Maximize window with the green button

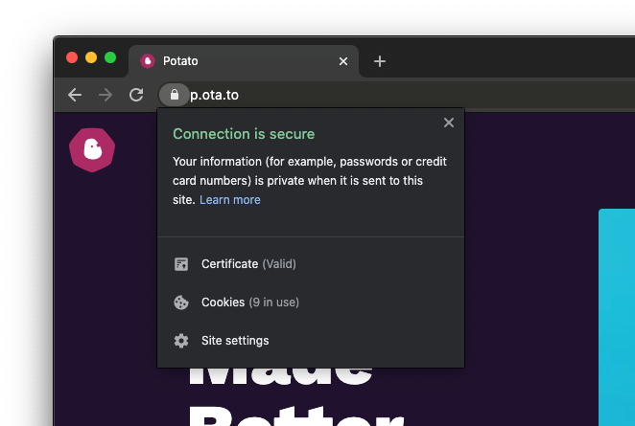(x=110, y=58)
